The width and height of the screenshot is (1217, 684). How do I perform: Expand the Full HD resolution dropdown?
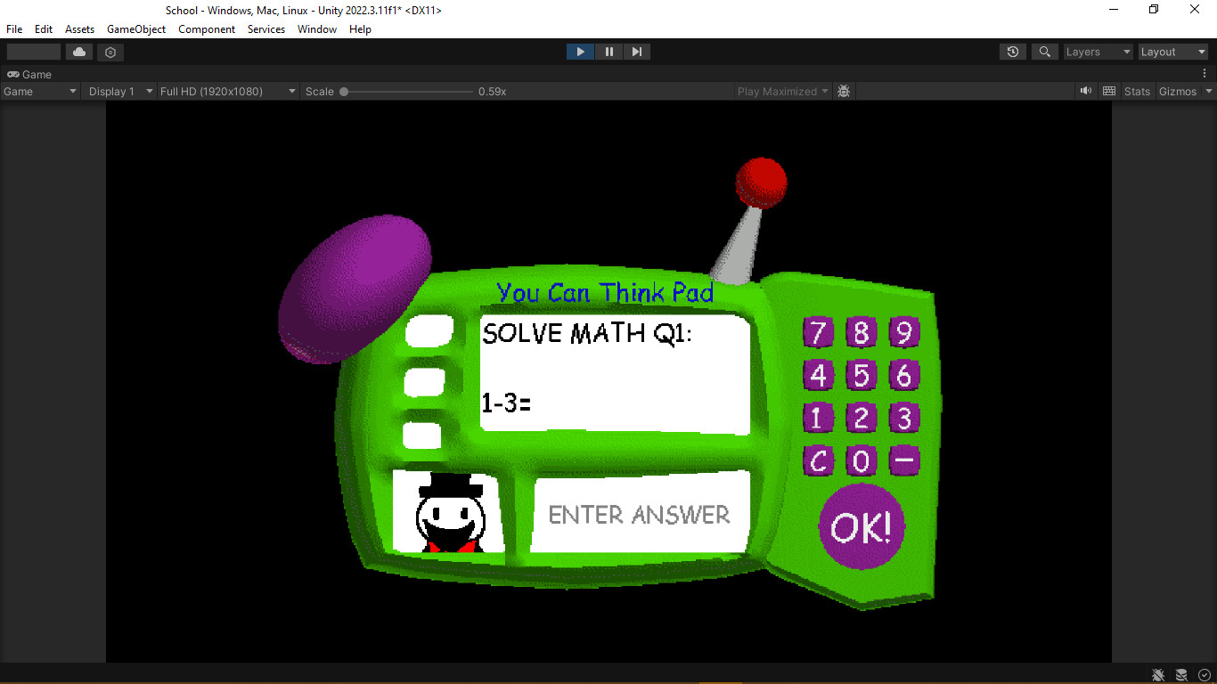coord(228,91)
